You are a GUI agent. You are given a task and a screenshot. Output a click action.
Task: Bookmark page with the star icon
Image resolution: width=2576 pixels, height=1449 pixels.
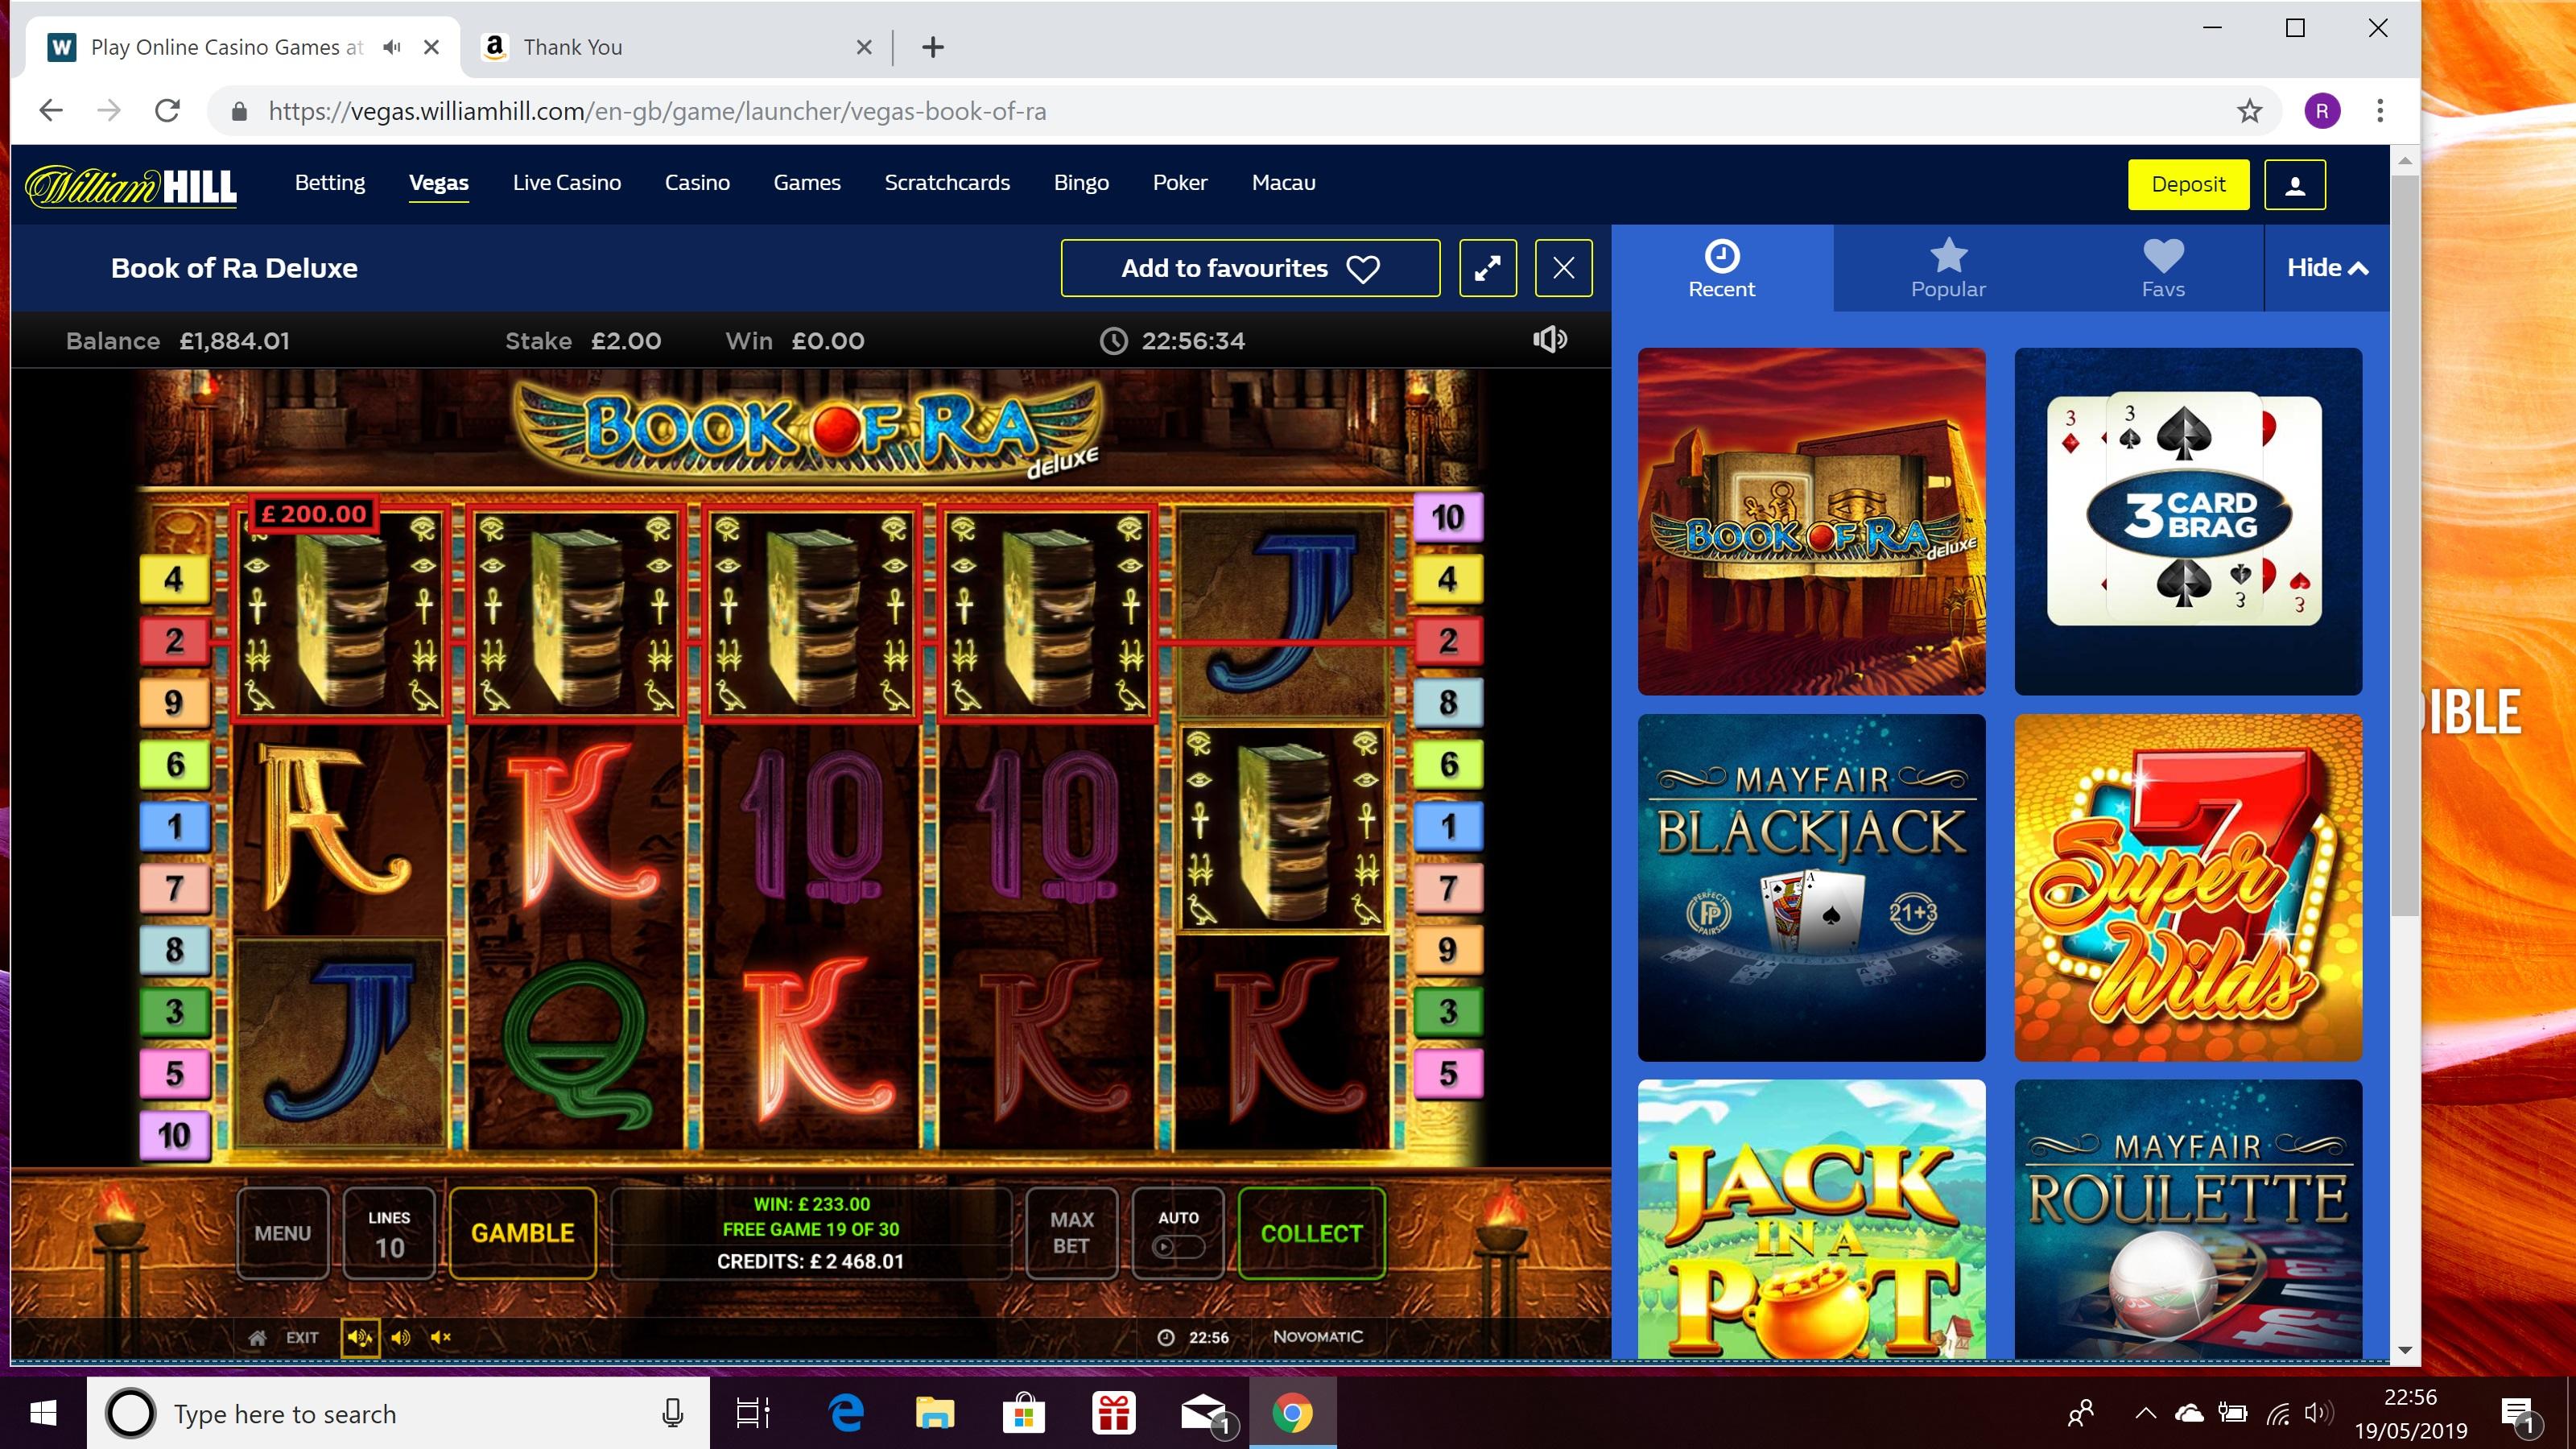pyautogui.click(x=2249, y=111)
